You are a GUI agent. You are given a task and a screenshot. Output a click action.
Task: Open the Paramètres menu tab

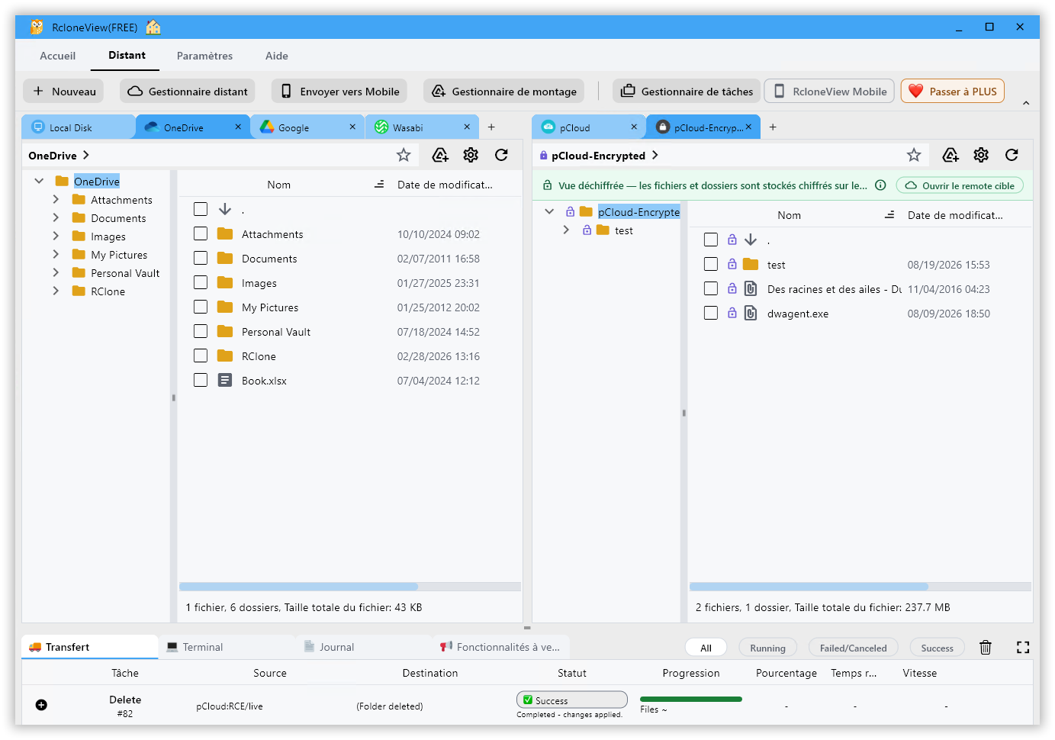[x=204, y=56]
